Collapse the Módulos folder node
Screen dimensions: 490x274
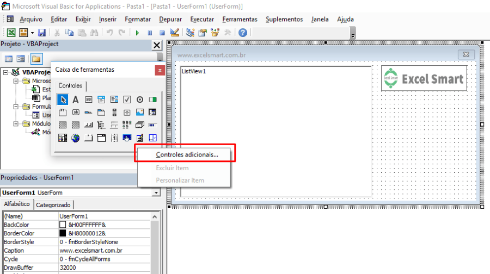(16, 124)
